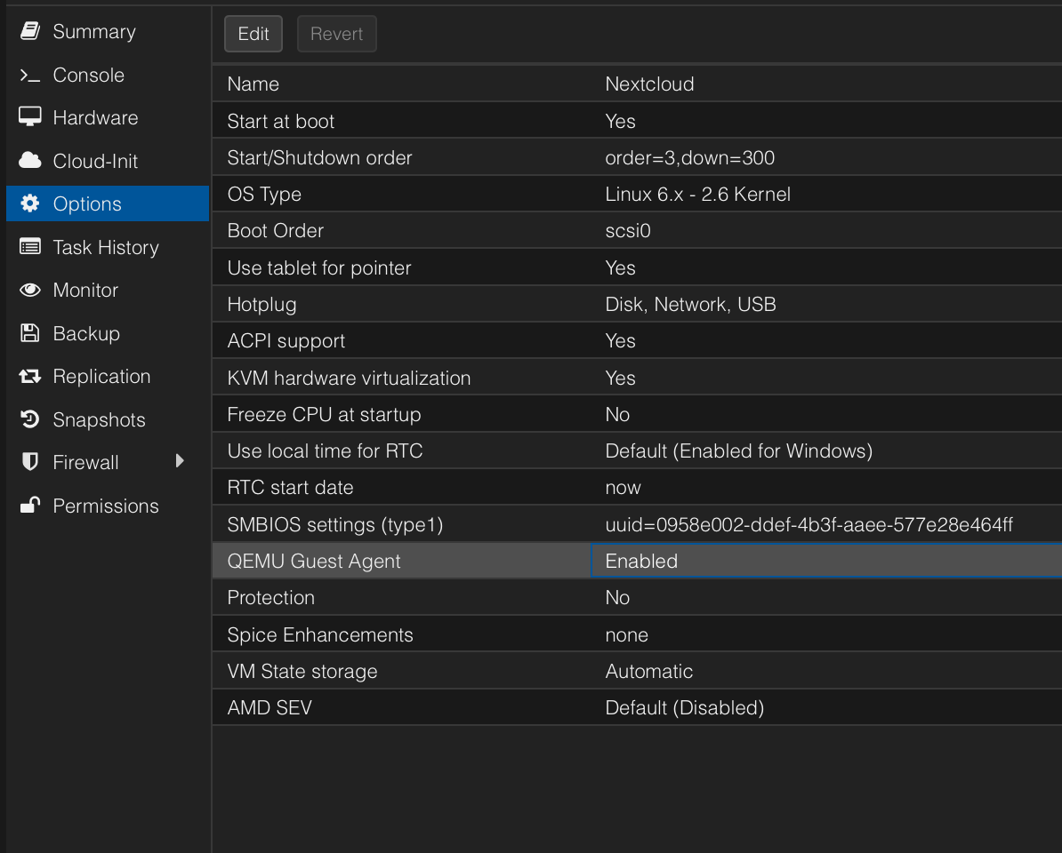Open the Permissions label
This screenshot has height=853, width=1062.
coord(106,506)
